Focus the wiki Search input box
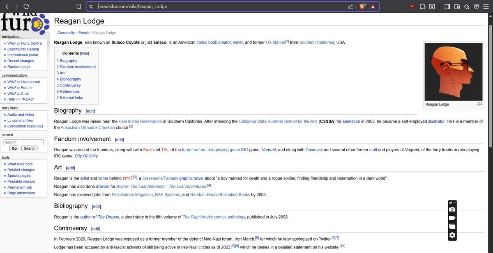 [23, 142]
